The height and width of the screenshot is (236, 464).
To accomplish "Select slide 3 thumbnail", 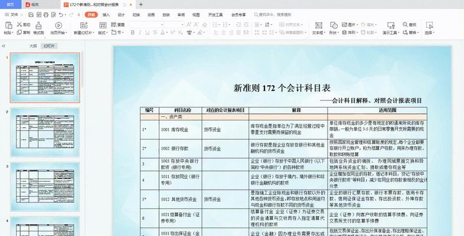I will point(45,186).
